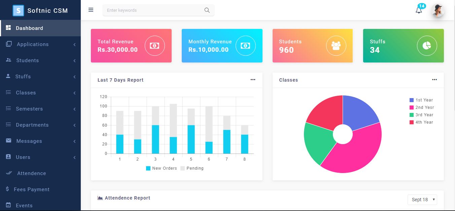The height and width of the screenshot is (211, 455).
Task: Toggle 1st Year legend item
Action: (x=421, y=100)
